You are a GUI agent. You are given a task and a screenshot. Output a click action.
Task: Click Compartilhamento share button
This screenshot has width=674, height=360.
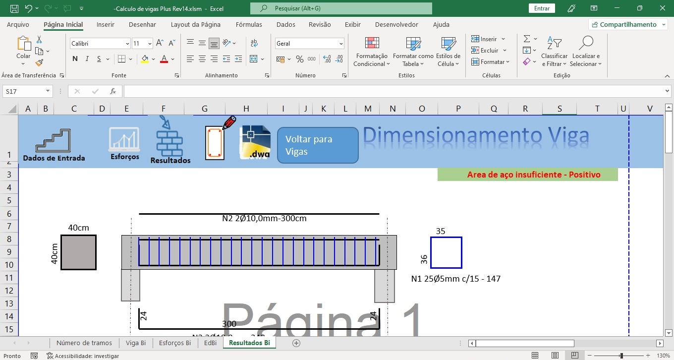[628, 24]
